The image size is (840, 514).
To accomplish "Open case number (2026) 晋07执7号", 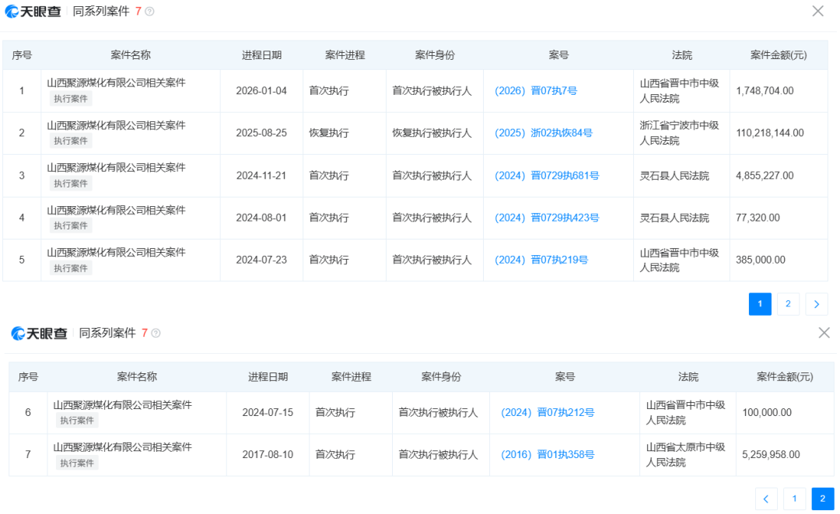I will tap(536, 91).
